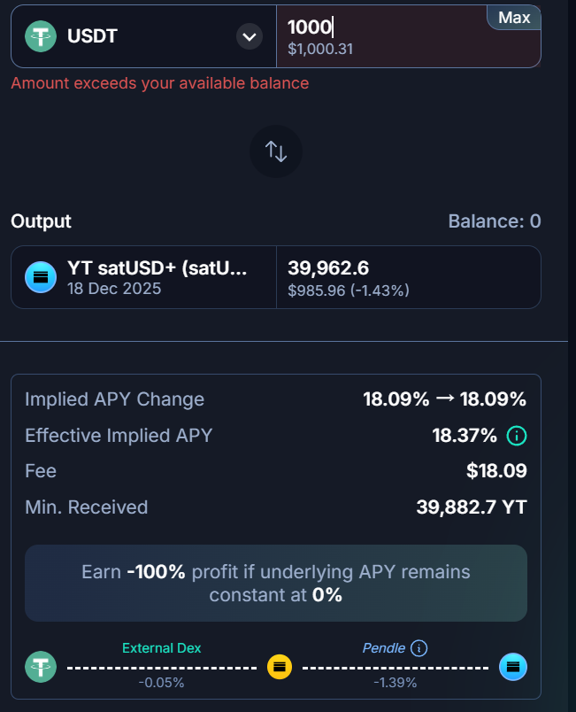Click the Pendle route info icon

419,648
